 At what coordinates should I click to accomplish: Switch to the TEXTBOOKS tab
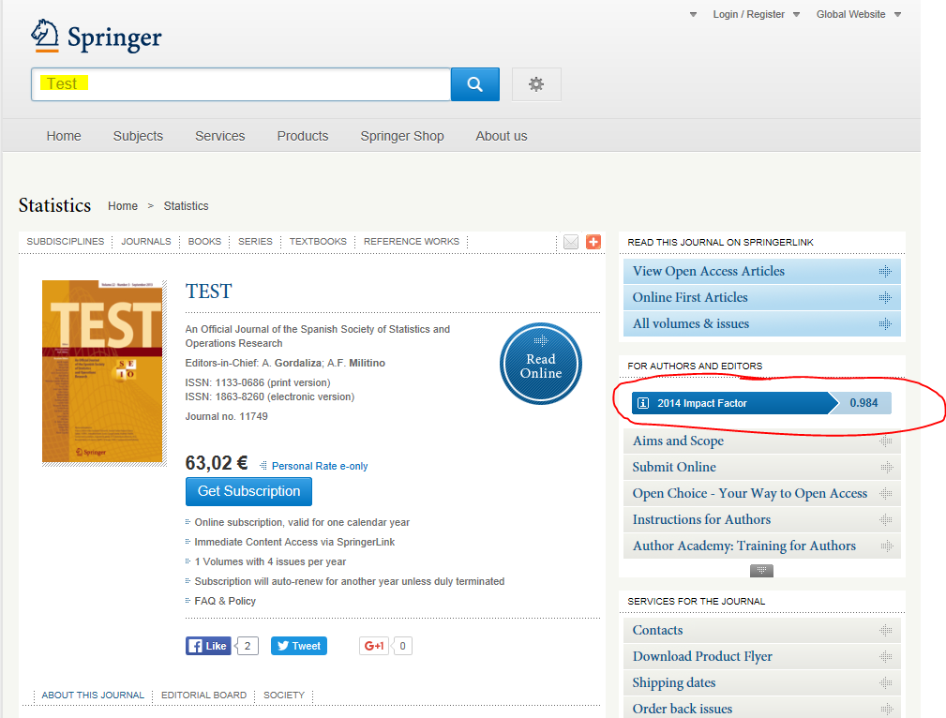coord(318,241)
